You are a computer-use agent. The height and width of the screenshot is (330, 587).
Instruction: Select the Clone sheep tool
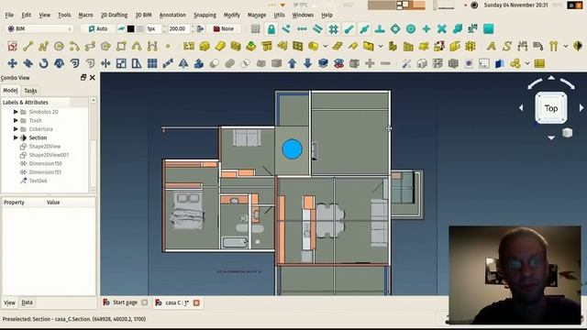coord(59,63)
